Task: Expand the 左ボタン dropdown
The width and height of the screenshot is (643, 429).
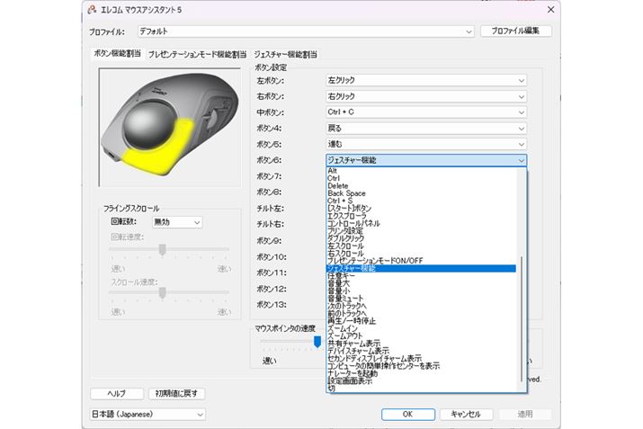Action: pyautogui.click(x=425, y=80)
